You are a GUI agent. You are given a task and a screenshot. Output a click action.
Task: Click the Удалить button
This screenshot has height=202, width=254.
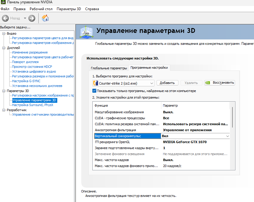pos(191,83)
